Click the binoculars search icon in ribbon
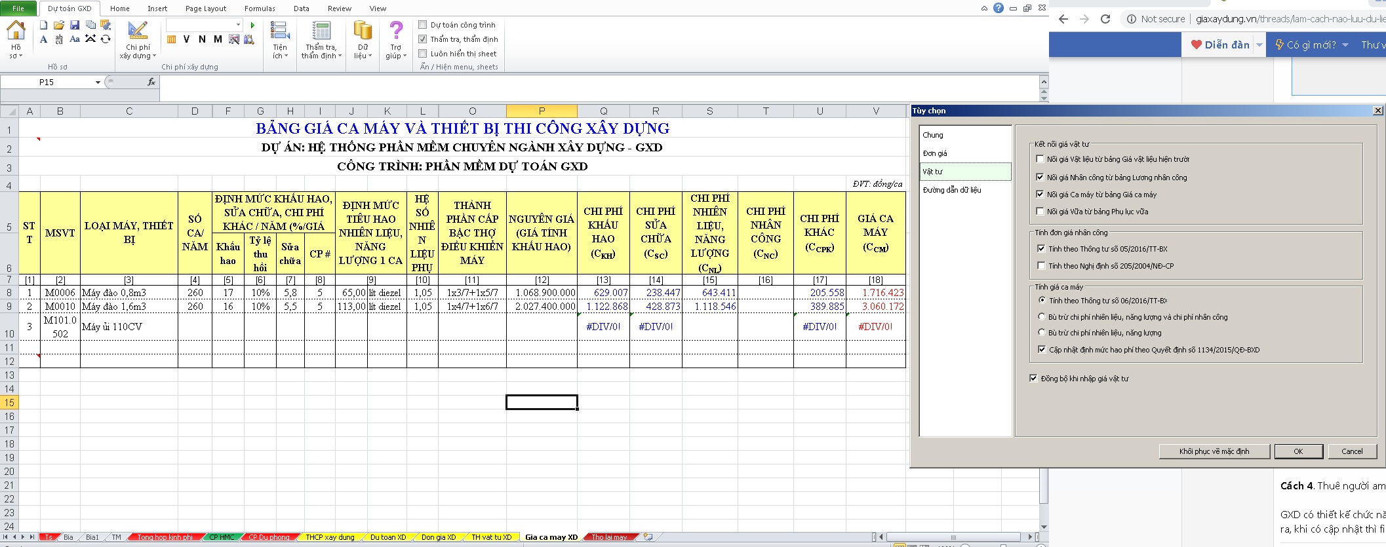1386x547 pixels. [249, 39]
